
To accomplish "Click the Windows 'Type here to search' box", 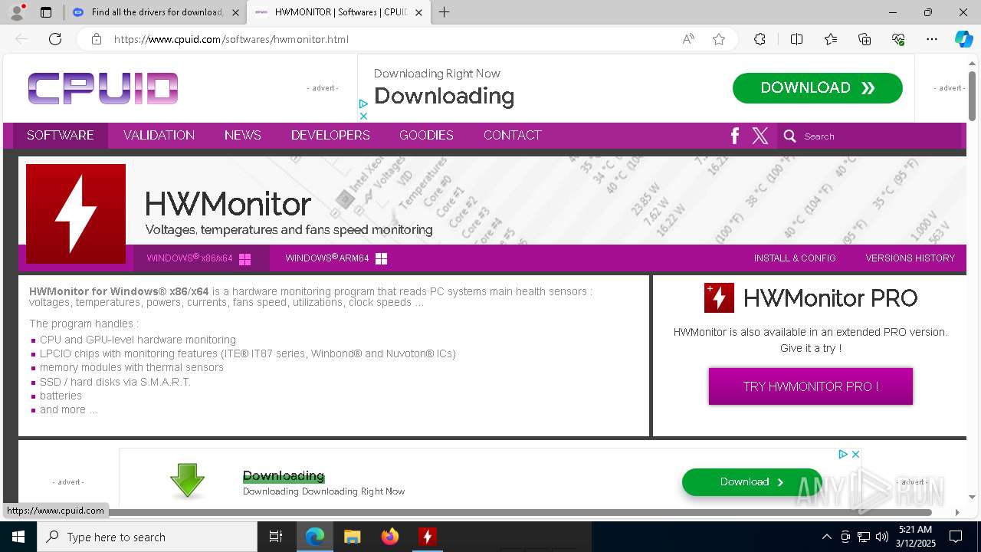I will point(147,537).
